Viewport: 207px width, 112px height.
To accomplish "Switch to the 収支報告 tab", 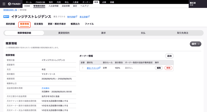I will (39, 24).
